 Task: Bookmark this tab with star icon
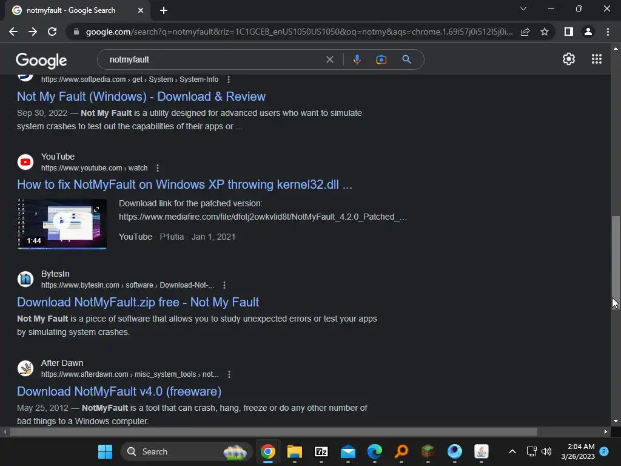pyautogui.click(x=545, y=32)
